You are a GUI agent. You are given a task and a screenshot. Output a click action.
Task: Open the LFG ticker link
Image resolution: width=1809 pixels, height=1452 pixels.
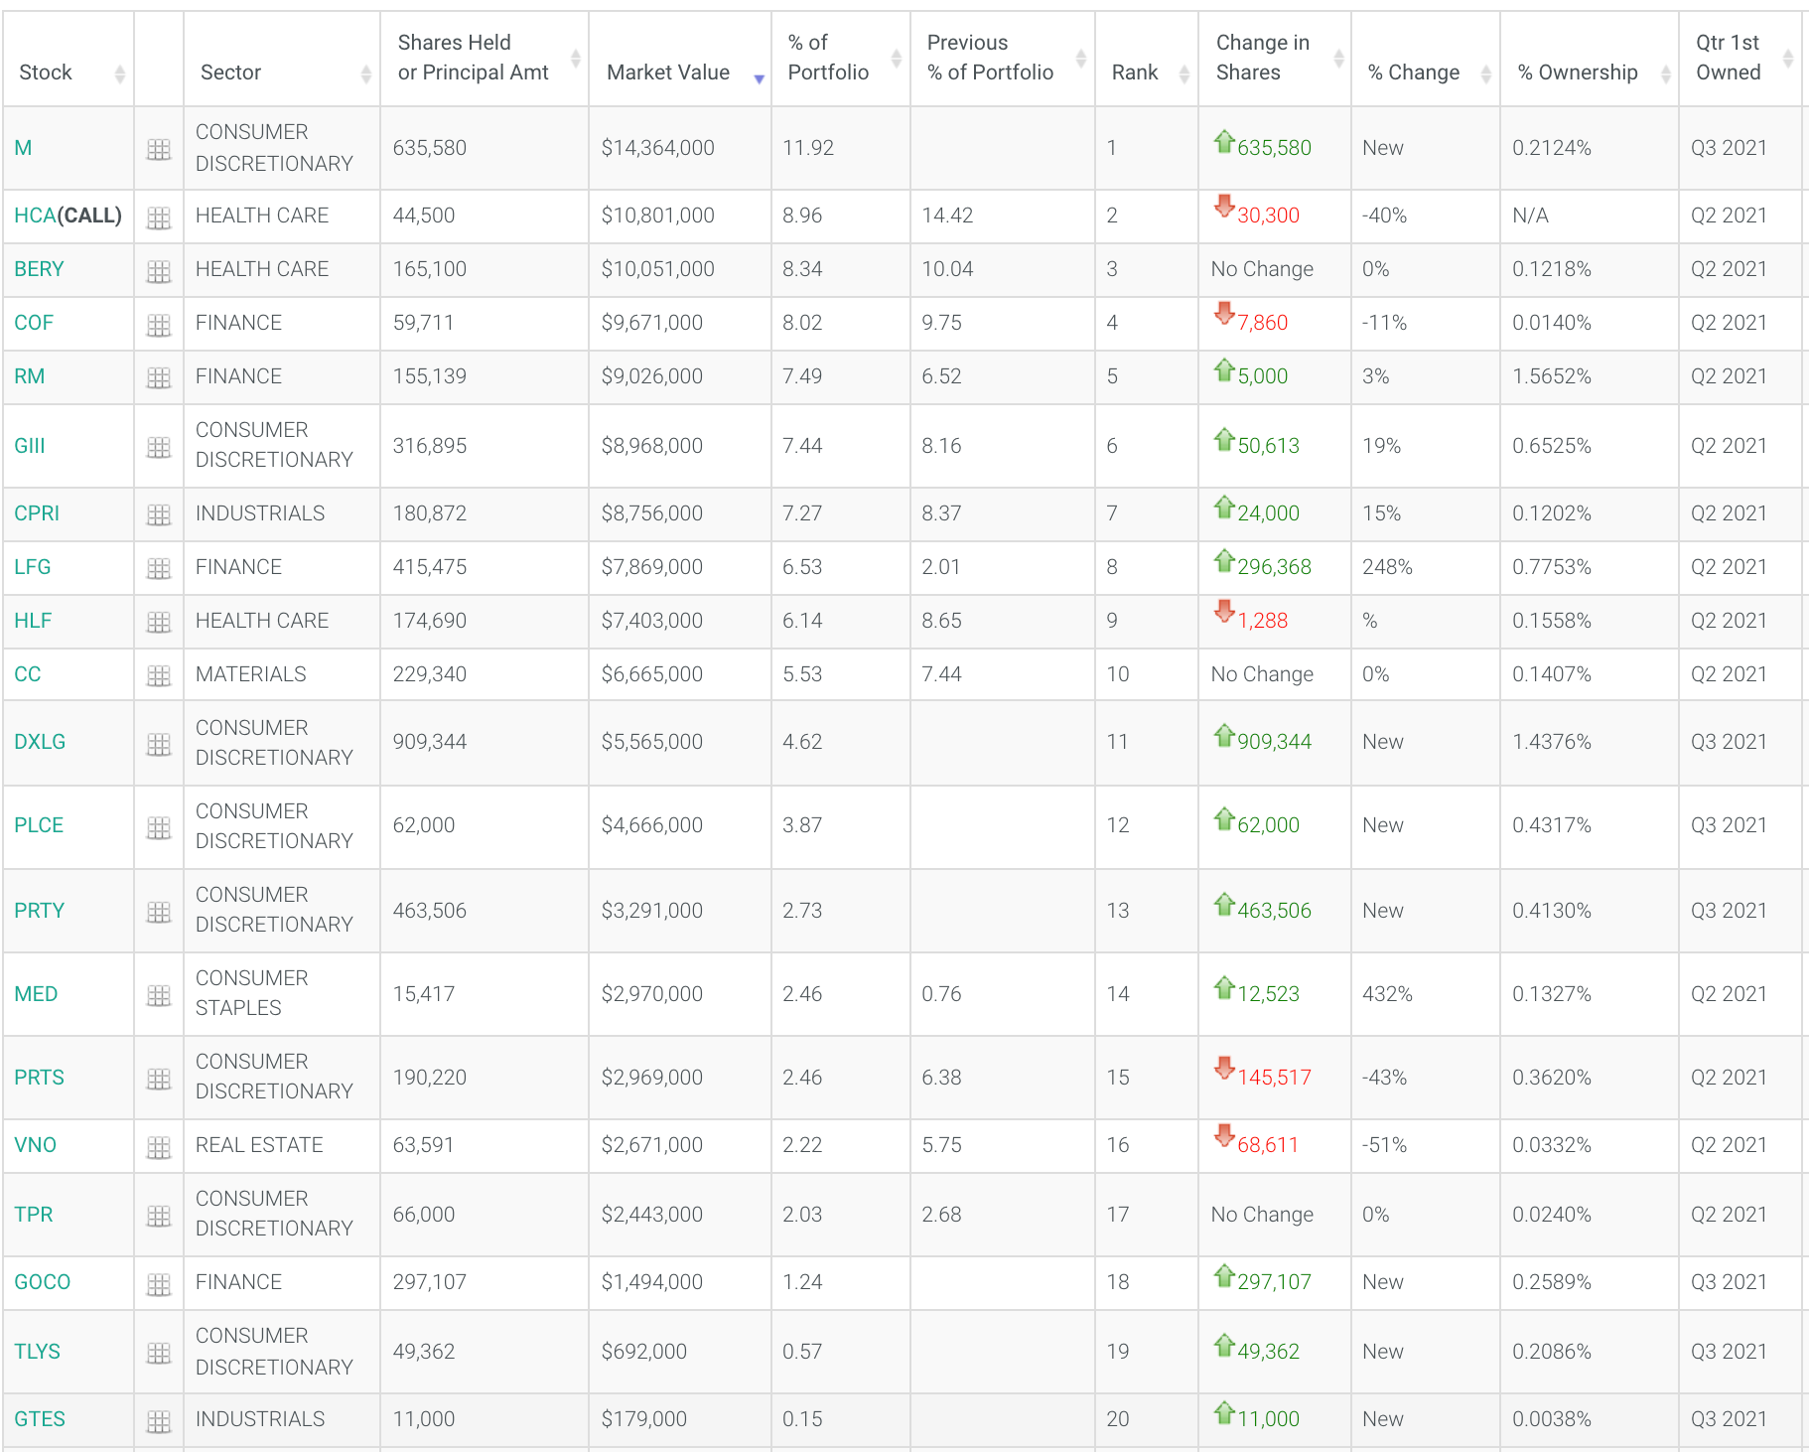click(32, 567)
